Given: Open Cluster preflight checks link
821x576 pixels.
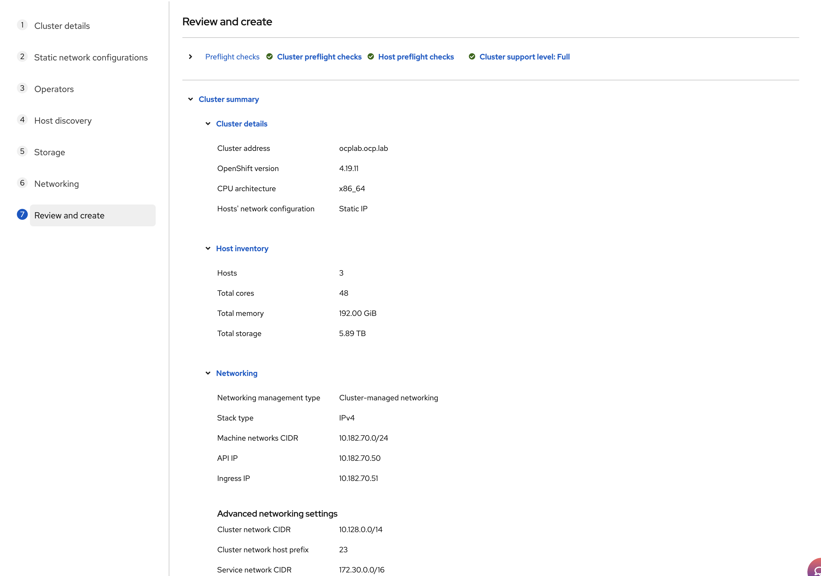Looking at the screenshot, I should click(x=319, y=57).
